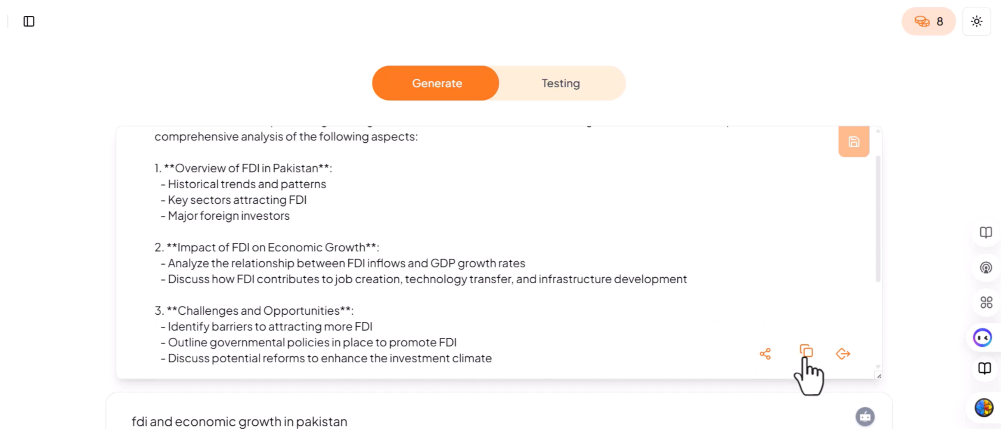Click the prompt input reading 'fdi and economic growth'

pos(239,421)
